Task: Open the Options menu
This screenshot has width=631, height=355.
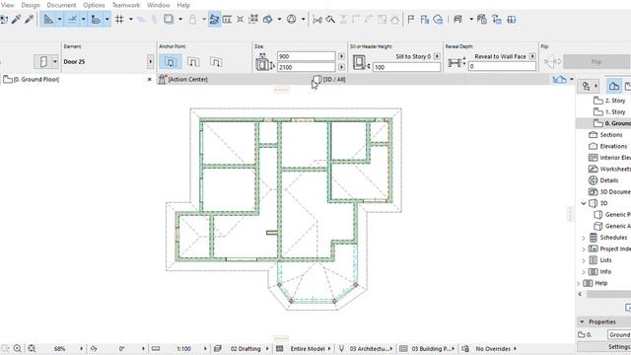Action: pos(94,5)
